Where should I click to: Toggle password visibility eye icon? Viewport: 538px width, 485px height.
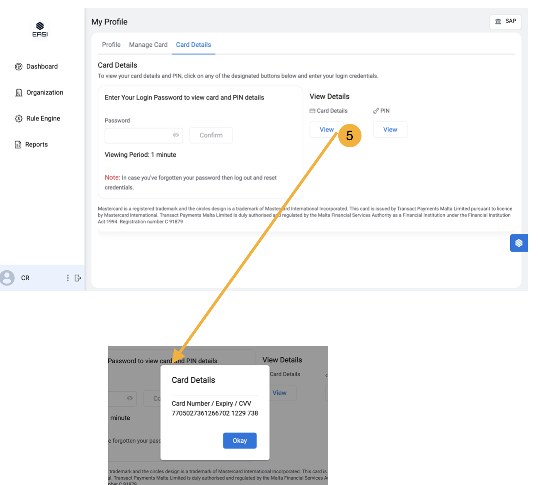click(x=176, y=135)
